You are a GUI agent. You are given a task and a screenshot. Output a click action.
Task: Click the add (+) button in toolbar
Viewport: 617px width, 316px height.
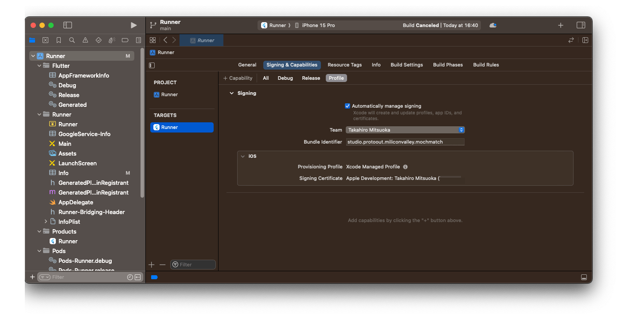(x=561, y=25)
